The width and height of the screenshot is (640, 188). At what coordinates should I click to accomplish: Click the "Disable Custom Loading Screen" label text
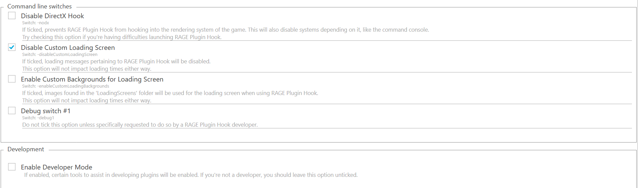68,48
